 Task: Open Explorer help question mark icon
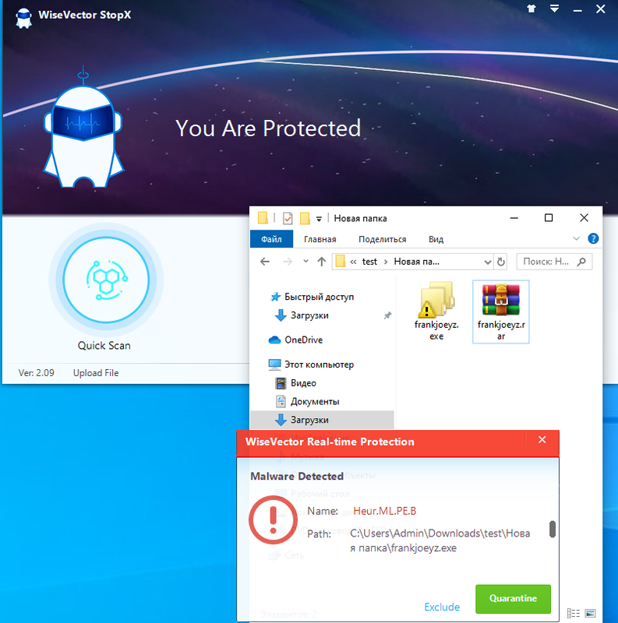point(593,238)
